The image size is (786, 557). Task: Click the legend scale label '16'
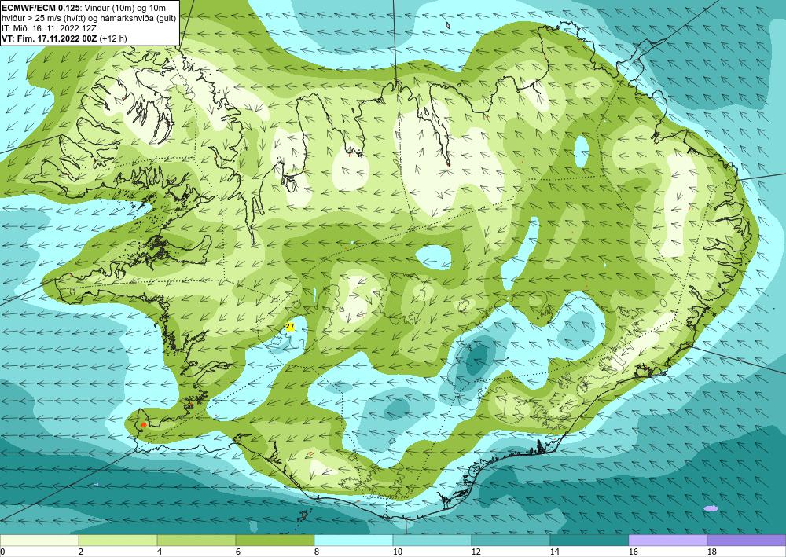point(633,552)
